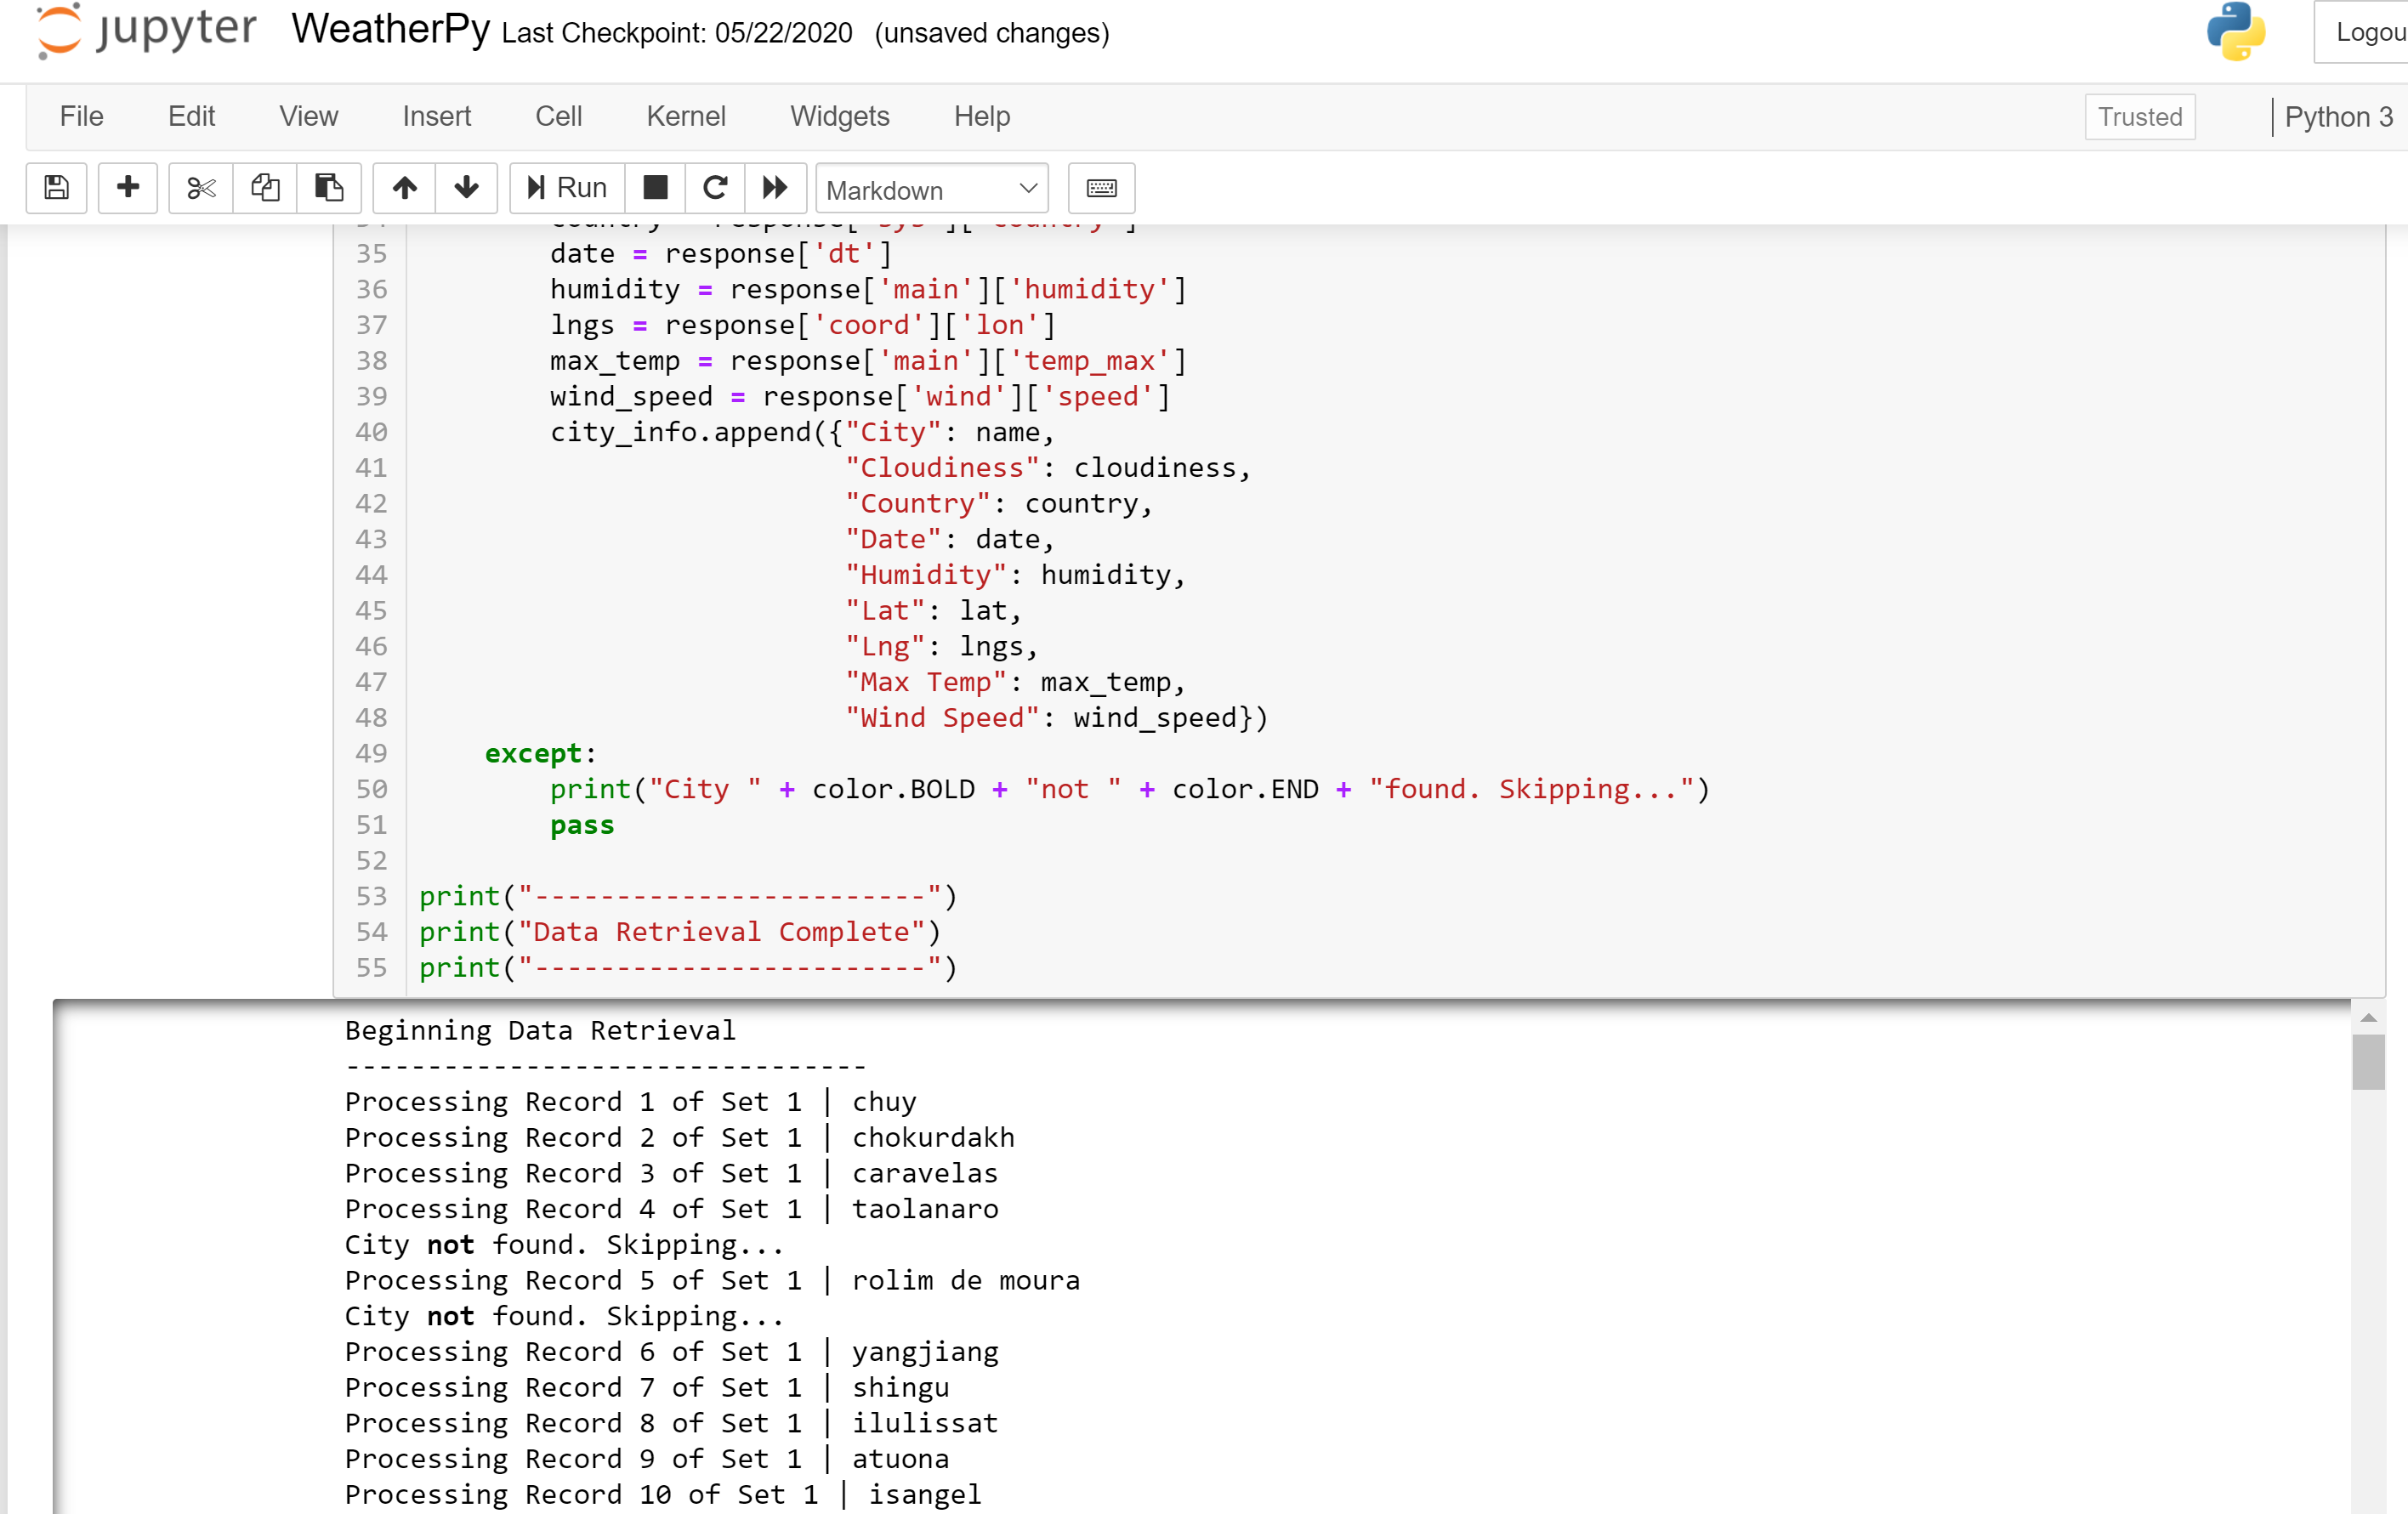Click the line 40 city_info.append code
Viewport: 2408px width, 1514px height.
click(801, 432)
